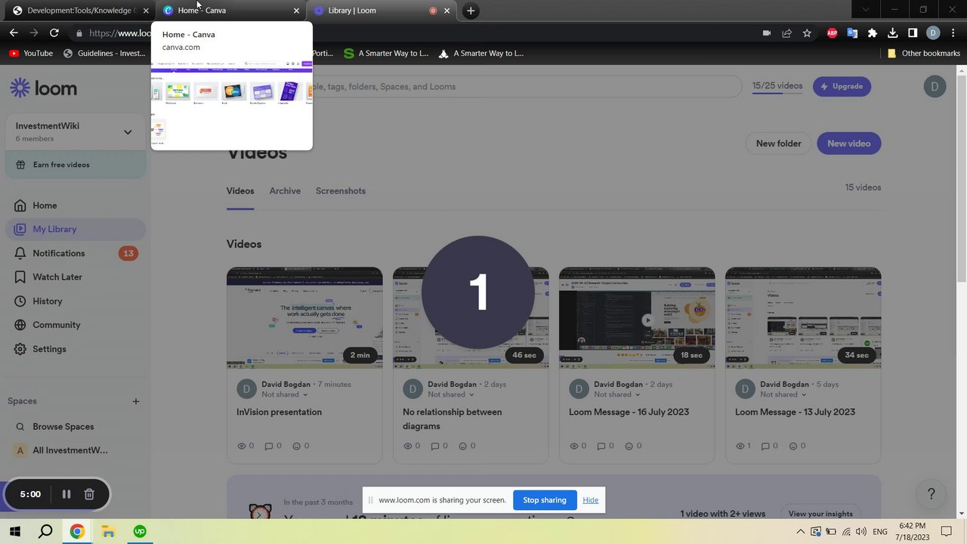Click the AdBlock extension icon

pyautogui.click(x=832, y=33)
